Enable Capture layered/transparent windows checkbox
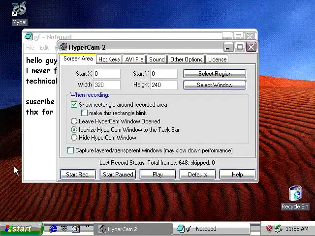 coord(70,150)
